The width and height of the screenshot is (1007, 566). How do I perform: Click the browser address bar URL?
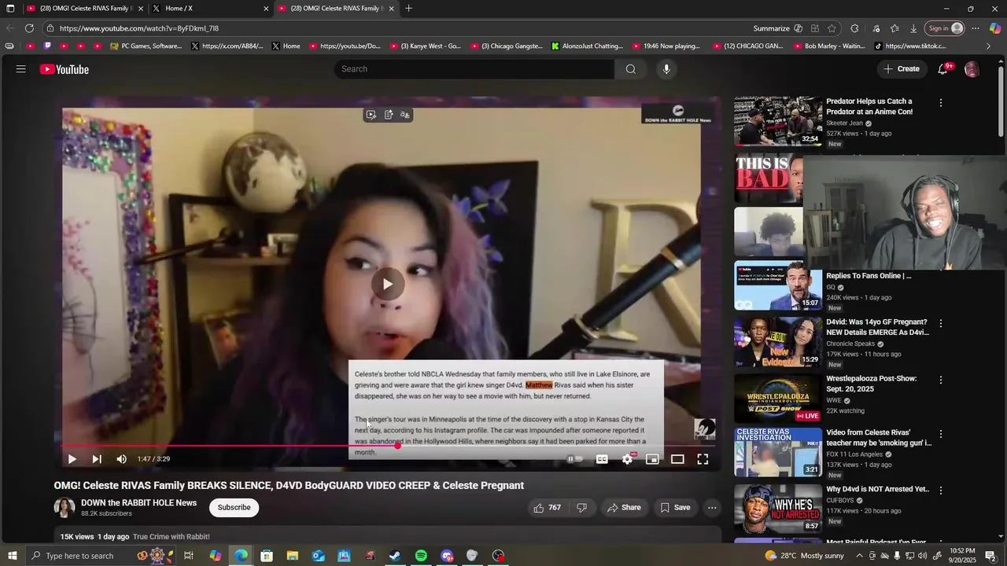[138, 28]
